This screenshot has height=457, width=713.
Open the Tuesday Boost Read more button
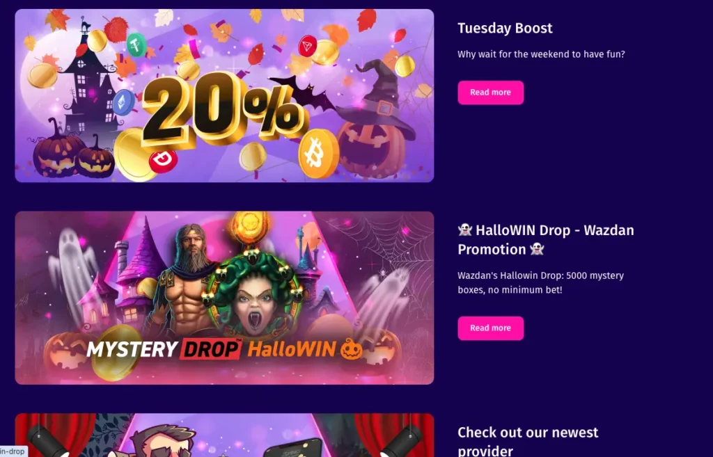coord(490,93)
